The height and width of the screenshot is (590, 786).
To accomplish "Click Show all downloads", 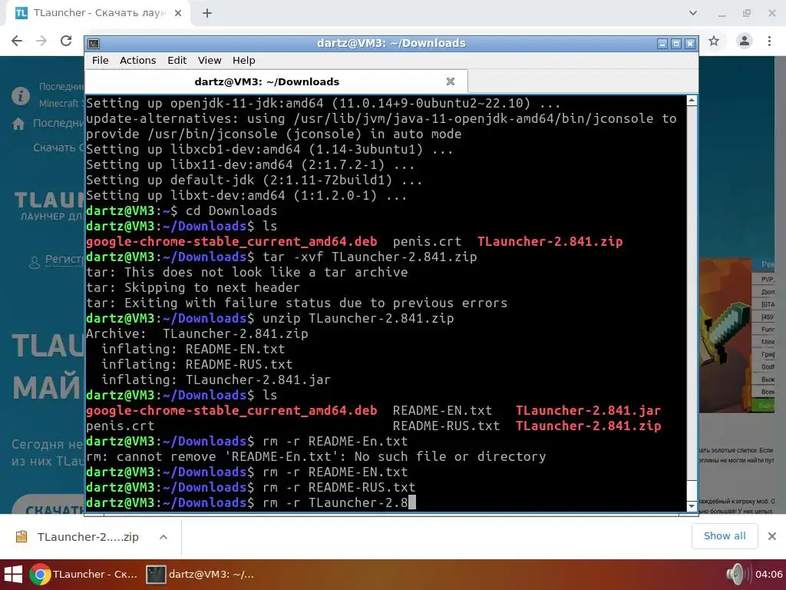I will click(x=725, y=535).
